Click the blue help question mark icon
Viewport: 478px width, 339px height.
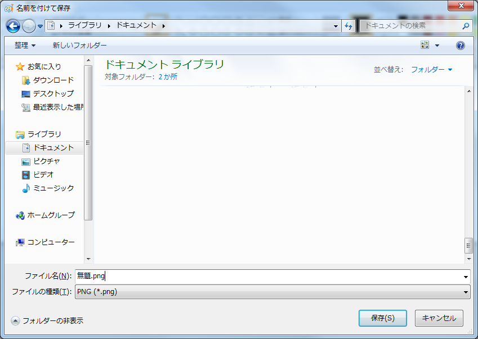point(461,46)
